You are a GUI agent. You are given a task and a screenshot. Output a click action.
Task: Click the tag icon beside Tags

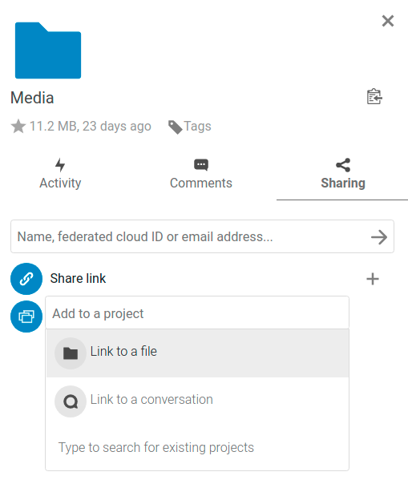[175, 127]
